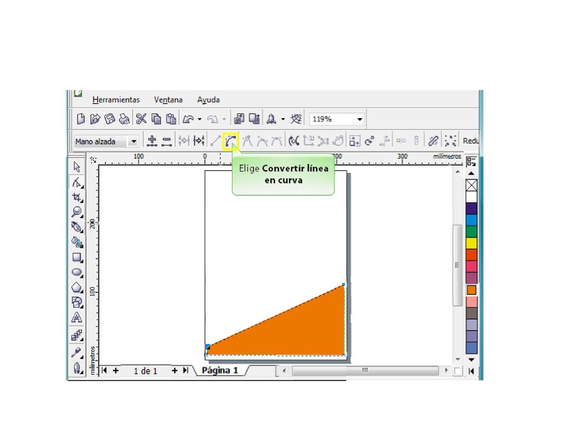568x426 pixels.
Task: Choose the no-fill X swatch
Action: pyautogui.click(x=471, y=185)
